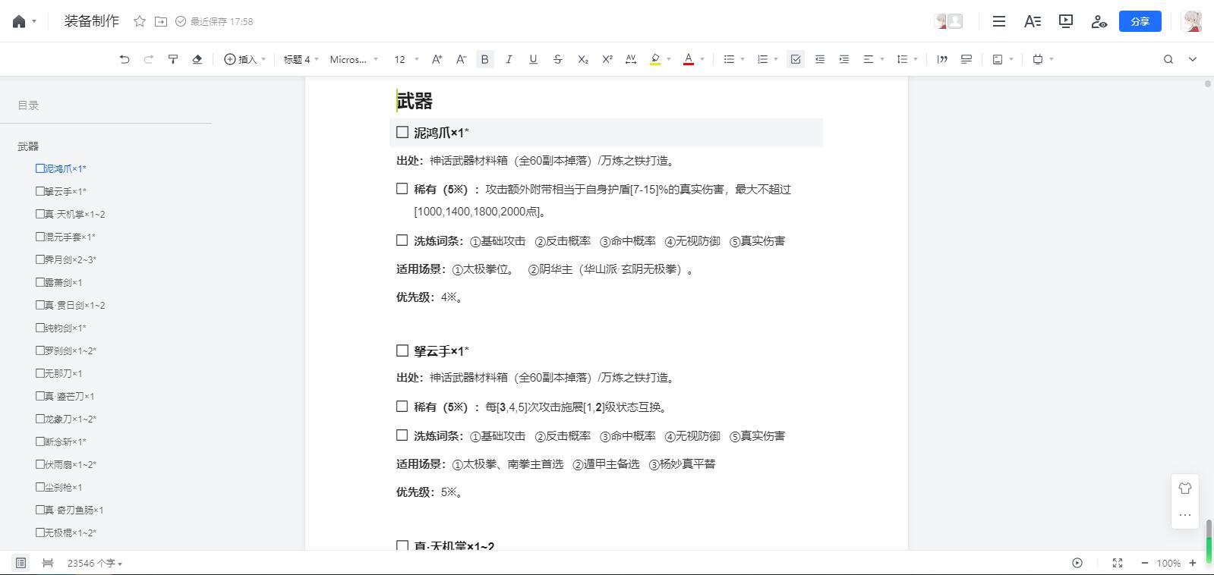Apply strikethrough formatting

(558, 59)
